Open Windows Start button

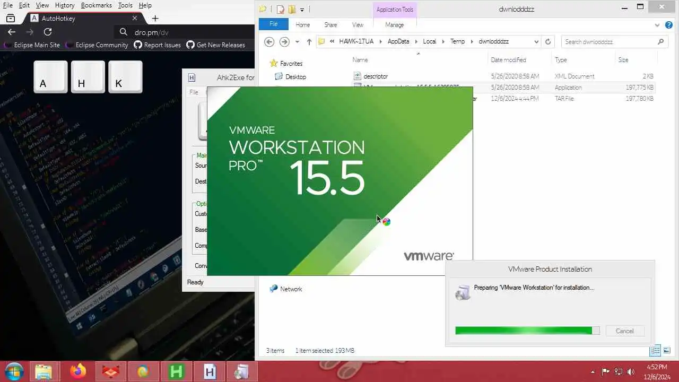click(14, 371)
